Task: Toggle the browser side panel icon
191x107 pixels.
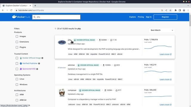Action: (x=180, y=10)
